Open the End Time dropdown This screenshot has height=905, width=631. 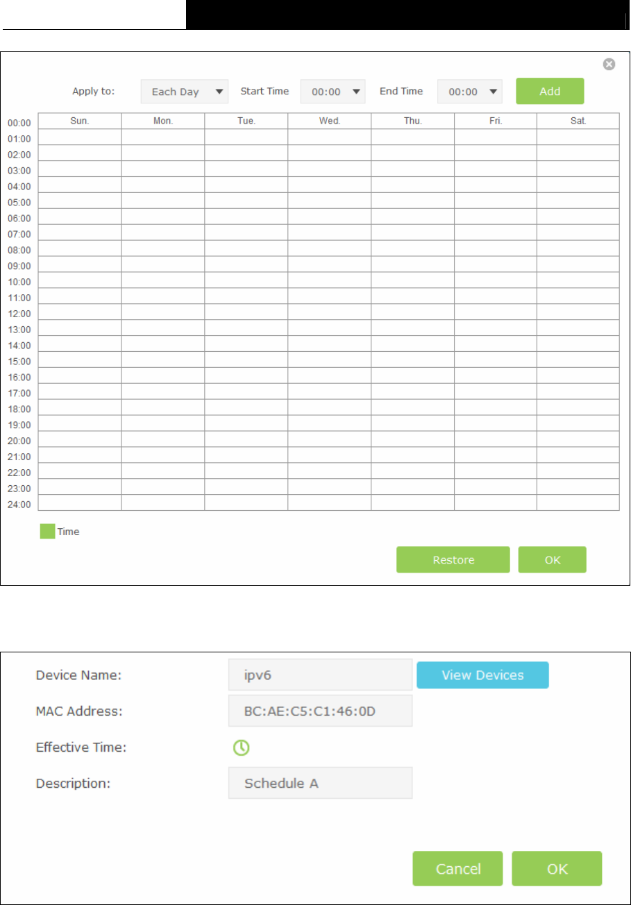(470, 91)
